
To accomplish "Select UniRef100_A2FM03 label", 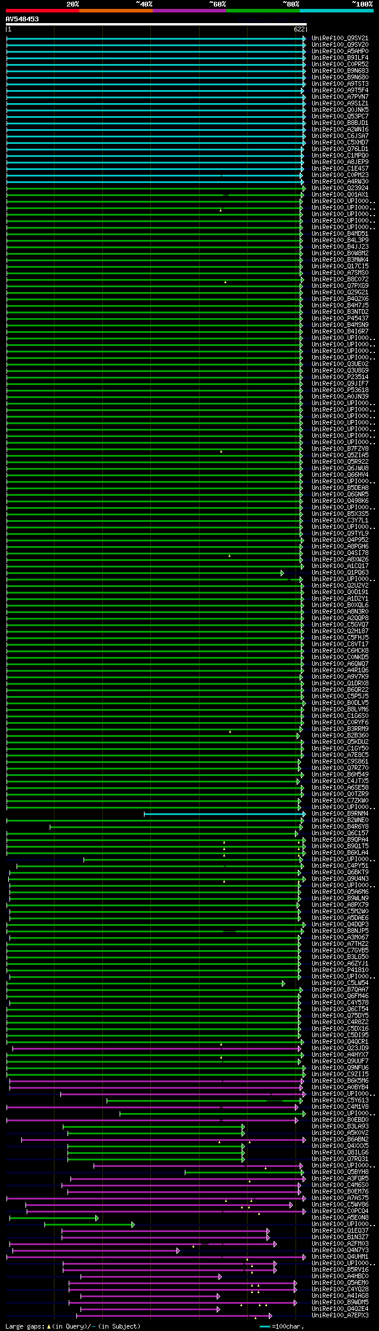I will click(340, 1244).
